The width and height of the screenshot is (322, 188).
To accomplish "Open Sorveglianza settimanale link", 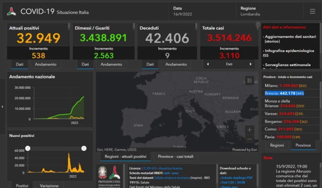I will click(288, 65).
